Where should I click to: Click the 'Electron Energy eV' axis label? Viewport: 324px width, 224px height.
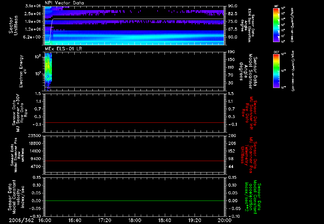tap(23, 71)
